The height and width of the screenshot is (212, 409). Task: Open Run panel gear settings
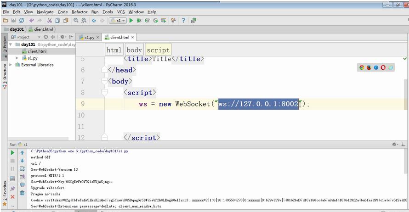point(394,144)
